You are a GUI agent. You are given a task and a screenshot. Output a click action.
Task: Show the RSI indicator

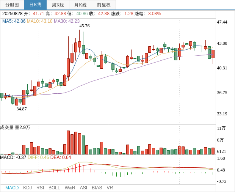(x=40, y=188)
